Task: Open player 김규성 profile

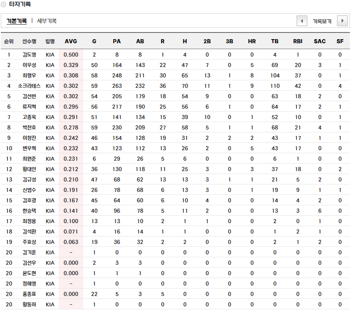Action: [29, 179]
